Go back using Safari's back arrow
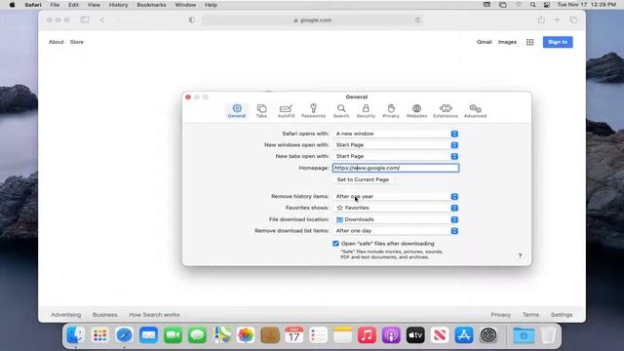The width and height of the screenshot is (624, 351). (x=102, y=19)
